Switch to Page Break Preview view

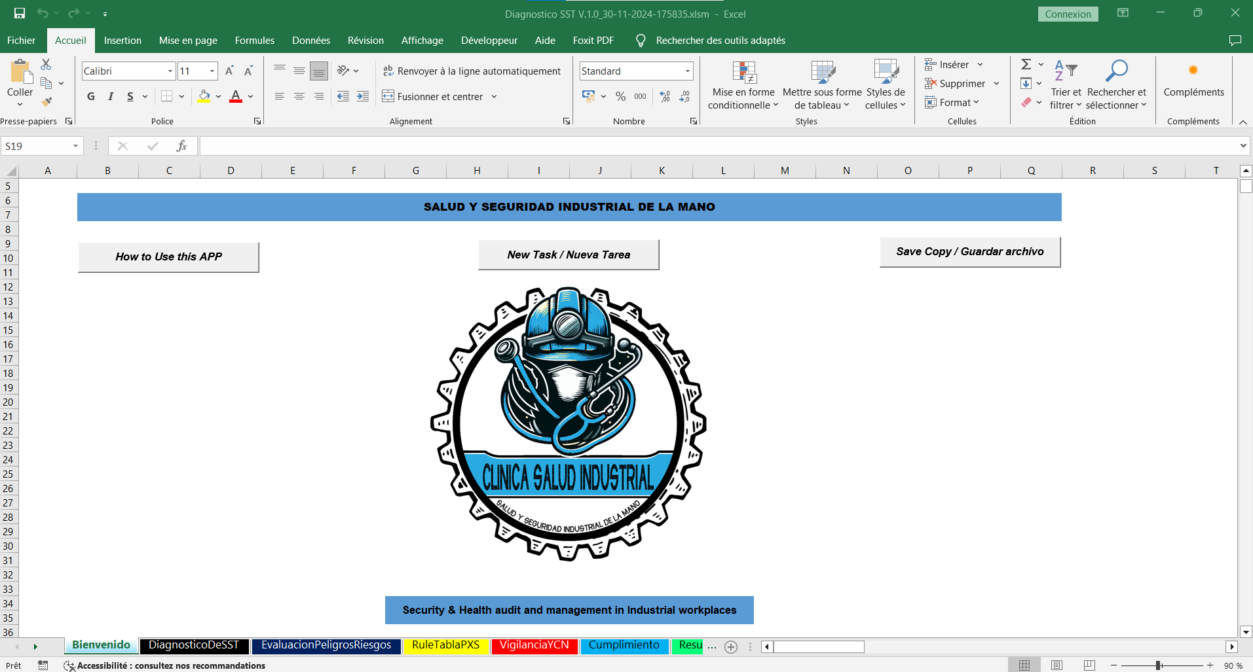(x=1089, y=665)
